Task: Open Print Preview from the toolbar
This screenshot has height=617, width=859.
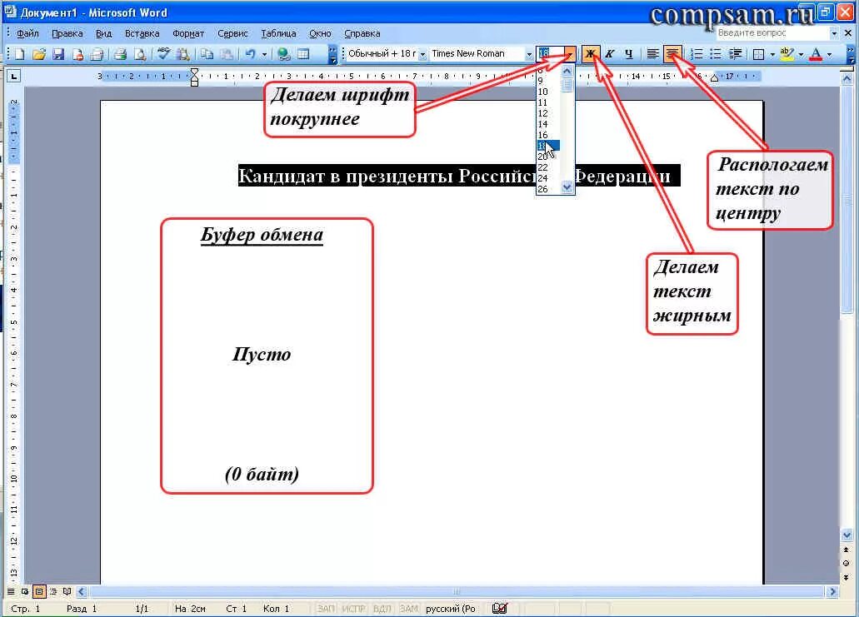Action: 140,53
